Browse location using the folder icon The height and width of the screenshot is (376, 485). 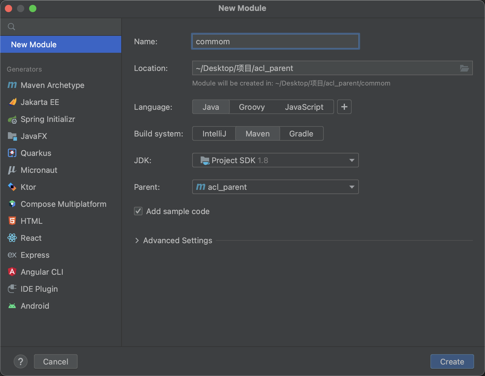464,68
